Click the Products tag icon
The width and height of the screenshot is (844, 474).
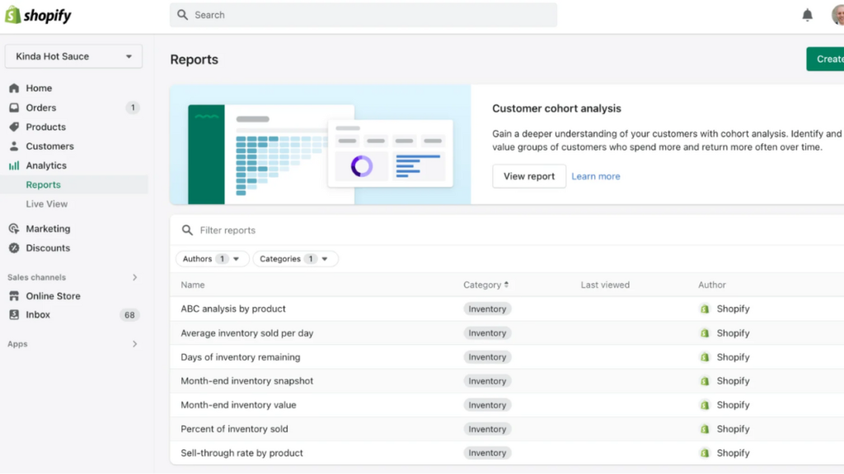15,127
